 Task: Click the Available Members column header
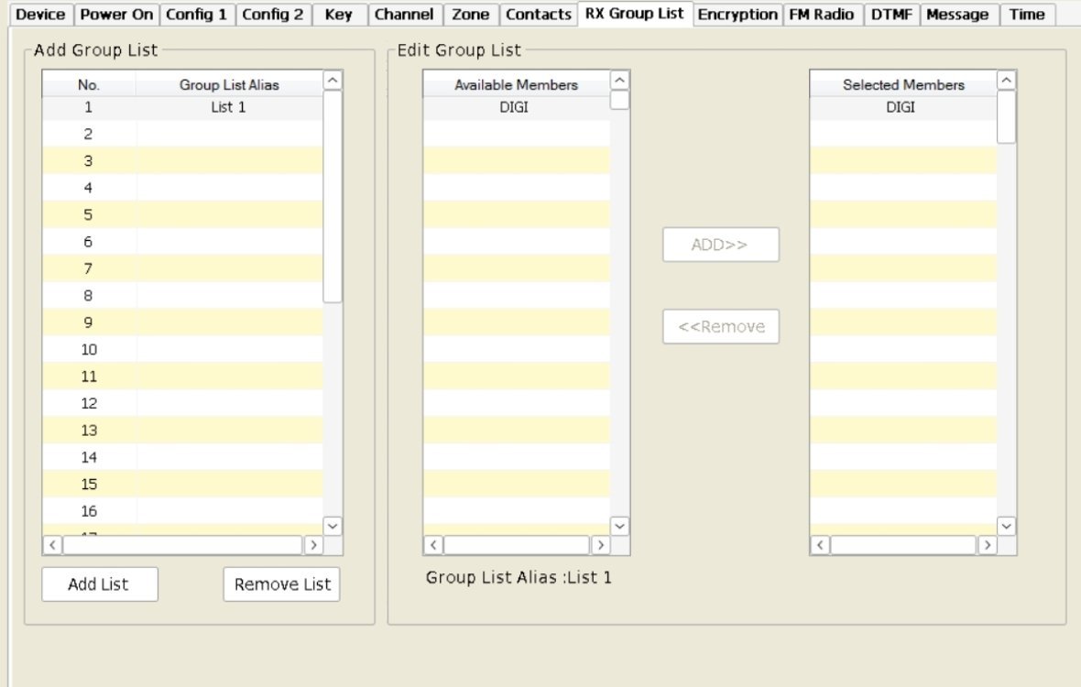[x=516, y=85]
